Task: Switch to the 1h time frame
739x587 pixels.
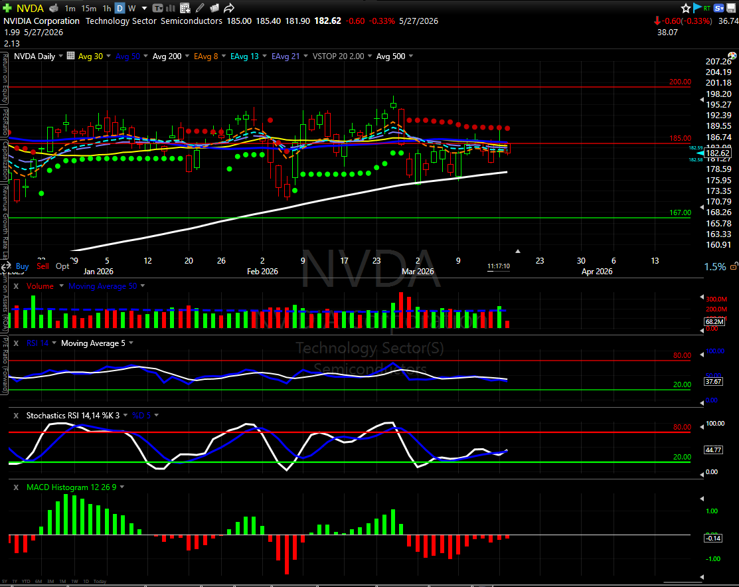Action: pyautogui.click(x=107, y=9)
